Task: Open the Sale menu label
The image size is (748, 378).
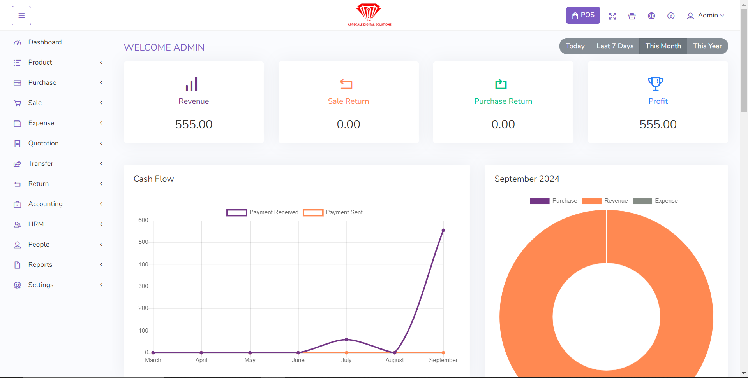Action: 35,103
